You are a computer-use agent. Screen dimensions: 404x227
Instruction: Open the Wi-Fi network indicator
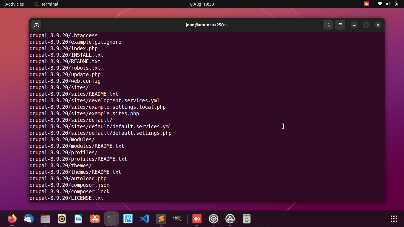point(380,4)
